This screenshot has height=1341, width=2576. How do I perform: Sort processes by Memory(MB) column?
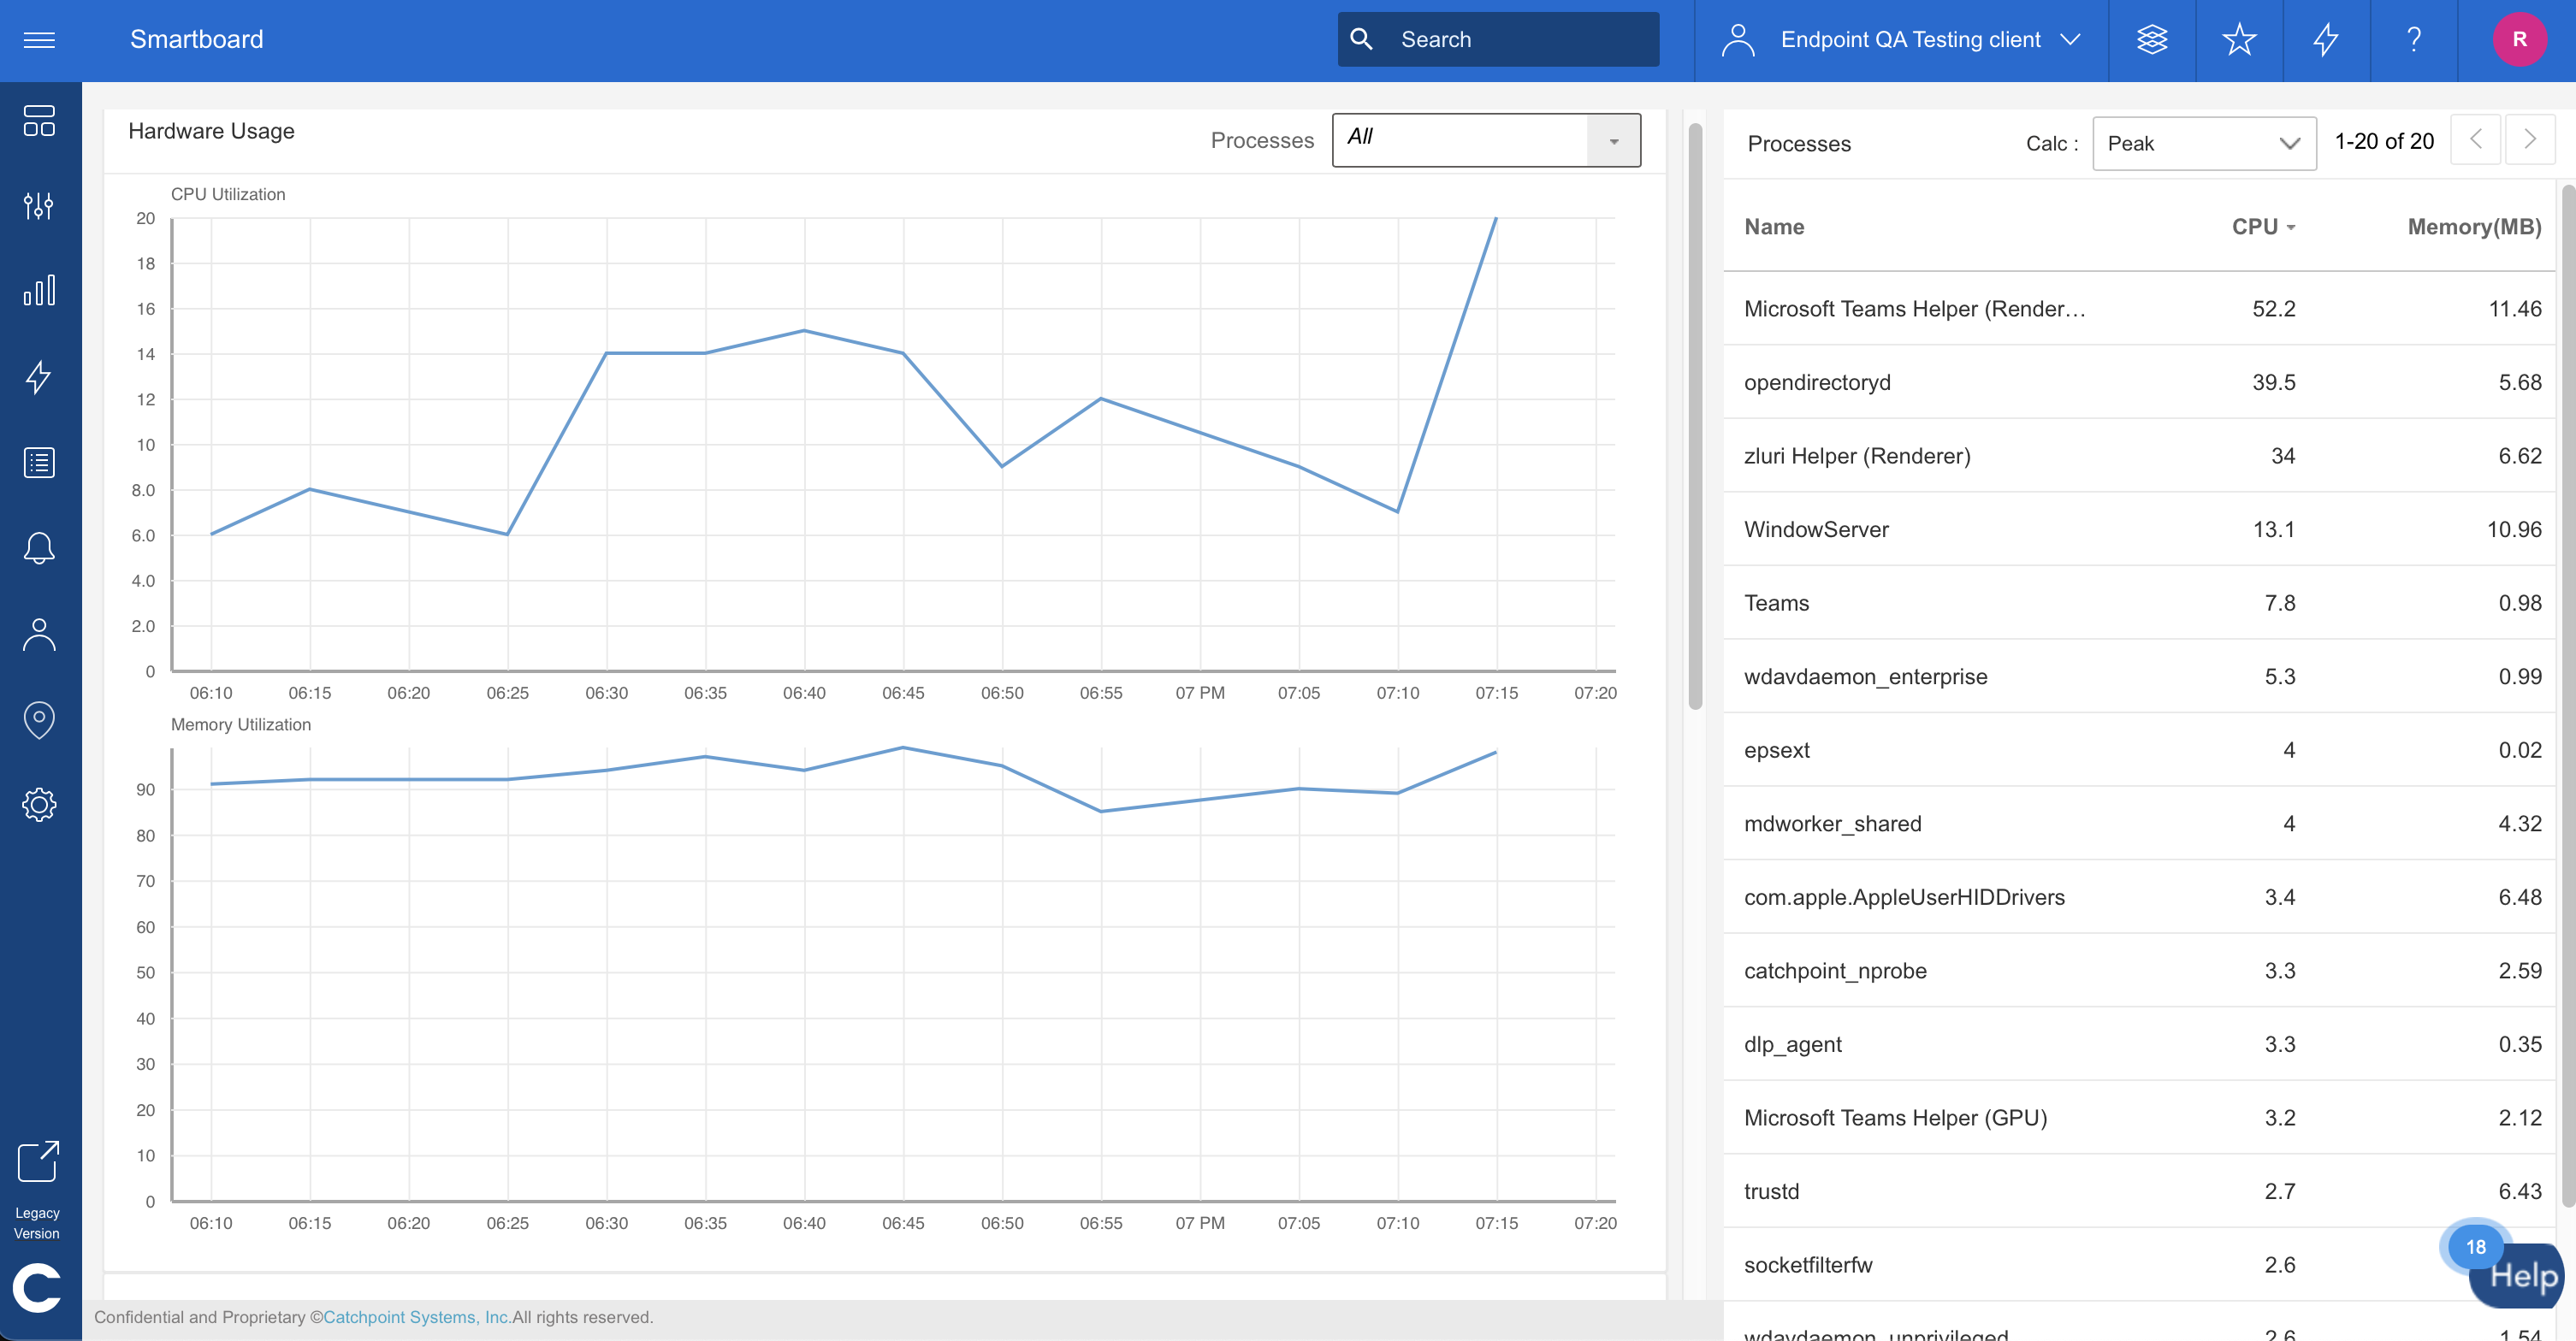pyautogui.click(x=2474, y=227)
